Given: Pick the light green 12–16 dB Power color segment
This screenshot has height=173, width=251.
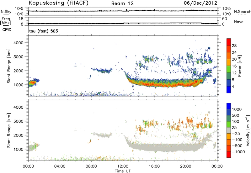Looking at the screenshot, I should tap(229, 69).
